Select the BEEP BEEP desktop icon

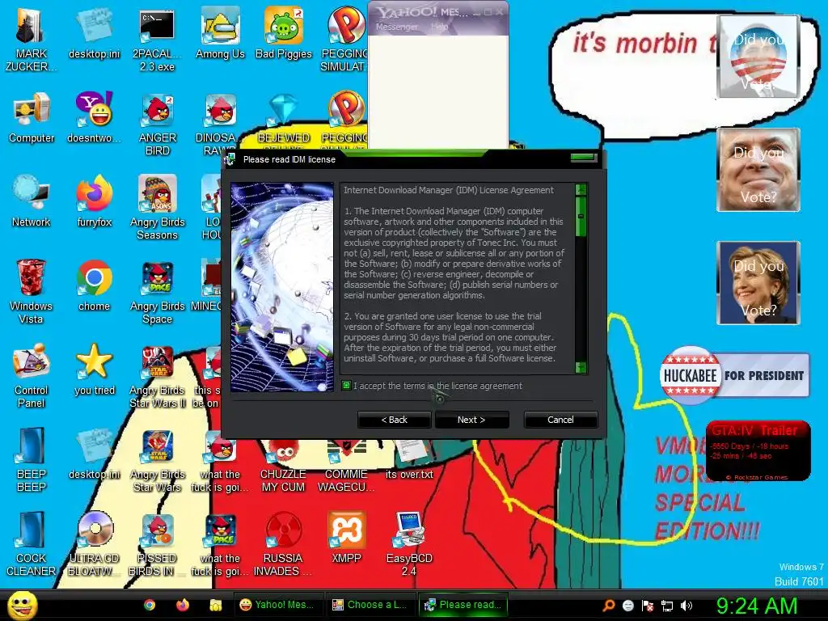pos(32,459)
